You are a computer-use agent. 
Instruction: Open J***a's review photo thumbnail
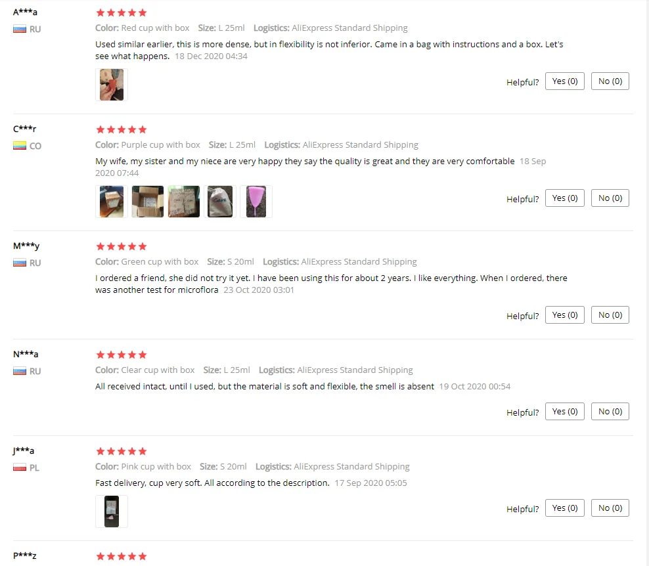pos(111,512)
